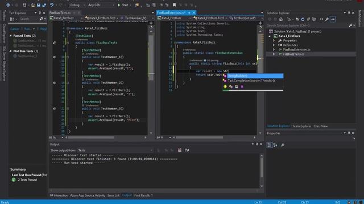Image resolution: width=364 pixels, height=204 pixels.
Task: Open FizzBuzz(int self) member dropdown
Action: tap(246, 18)
